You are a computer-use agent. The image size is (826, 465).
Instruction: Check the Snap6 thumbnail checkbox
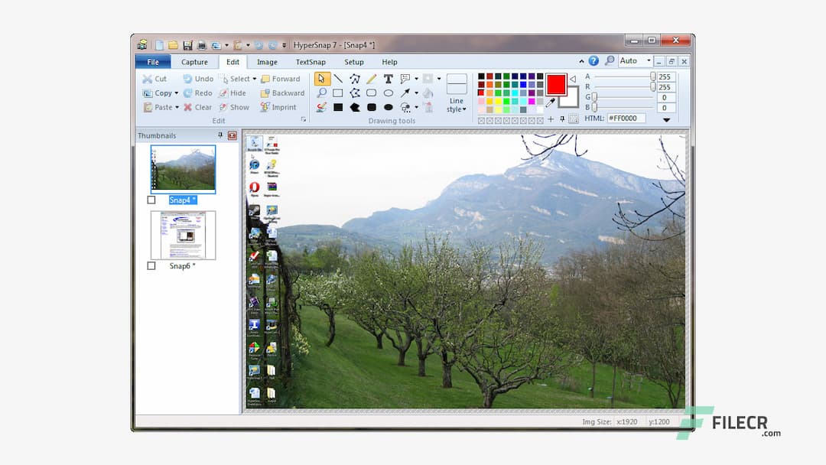[151, 265]
